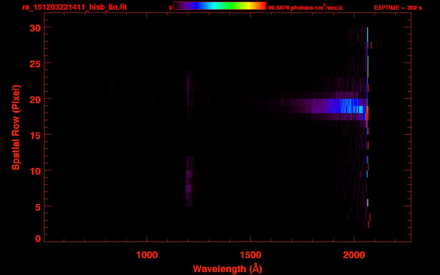Click the 20 spatial row tick label

pyautogui.click(x=35, y=99)
